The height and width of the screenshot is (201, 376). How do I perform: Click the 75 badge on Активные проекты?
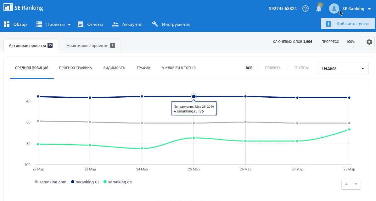click(50, 45)
